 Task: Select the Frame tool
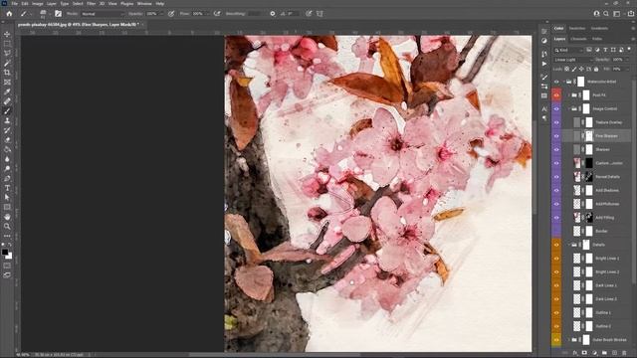[x=7, y=82]
